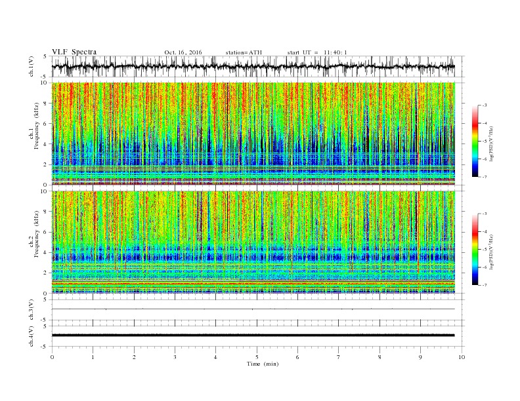
Task: Click the ch.1 spectrogram panel
Action: tap(253, 134)
